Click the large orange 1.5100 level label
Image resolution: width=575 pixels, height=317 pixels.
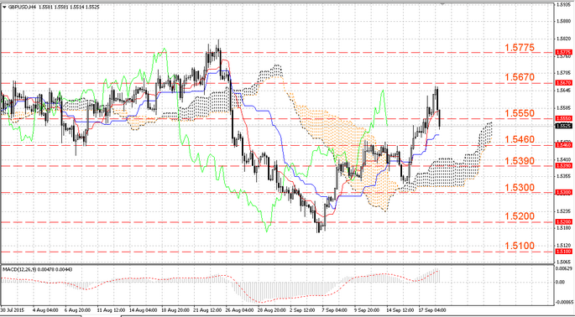520,246
